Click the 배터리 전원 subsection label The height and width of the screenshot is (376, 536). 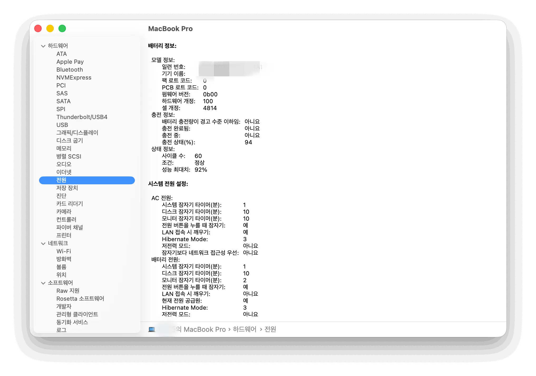165,260
